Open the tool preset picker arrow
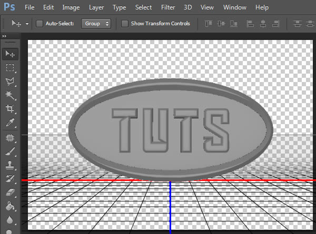 click(27, 24)
